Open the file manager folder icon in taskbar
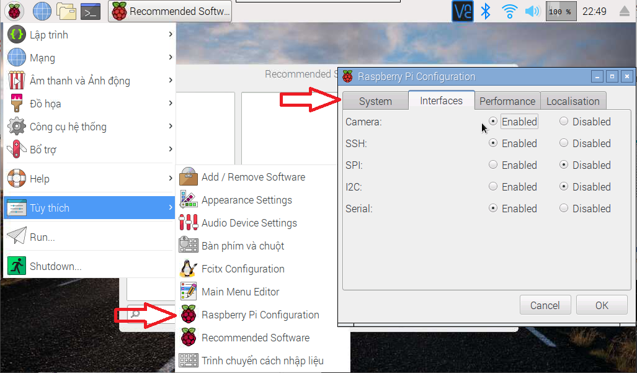The height and width of the screenshot is (373, 637). click(x=66, y=11)
